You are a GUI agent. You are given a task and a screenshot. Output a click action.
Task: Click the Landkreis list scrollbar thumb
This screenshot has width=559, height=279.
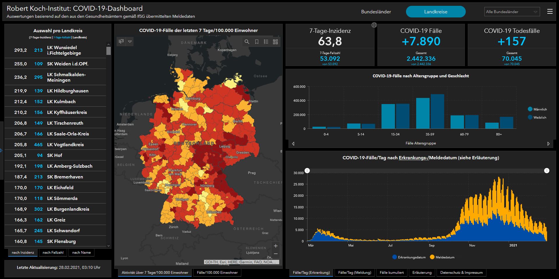[x=108, y=51]
